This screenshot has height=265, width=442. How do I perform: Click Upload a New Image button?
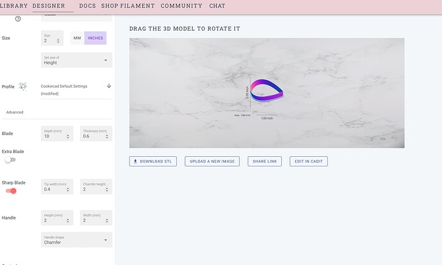coord(212,161)
